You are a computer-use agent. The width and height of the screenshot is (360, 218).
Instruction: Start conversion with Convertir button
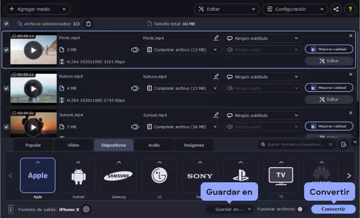[333, 209]
